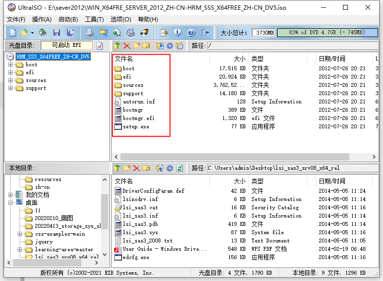Create a new ISO file

click(13, 33)
